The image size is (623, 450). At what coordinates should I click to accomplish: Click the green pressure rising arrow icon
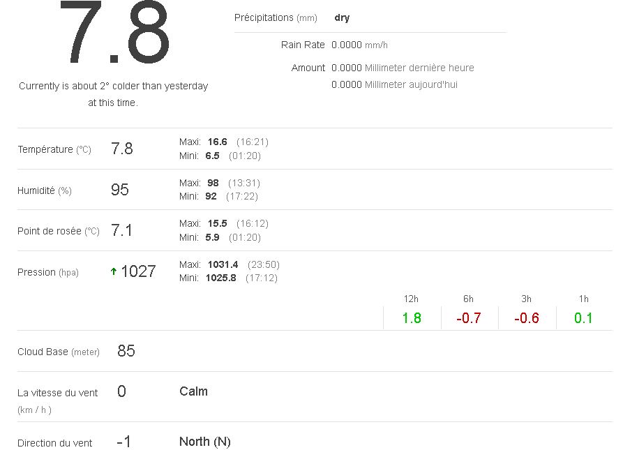[114, 272]
